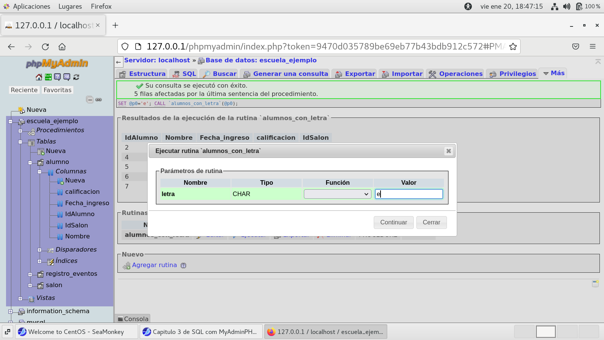The width and height of the screenshot is (604, 340).
Task: Open the phpMyAdmin documentation help icon
Action: [x=57, y=77]
